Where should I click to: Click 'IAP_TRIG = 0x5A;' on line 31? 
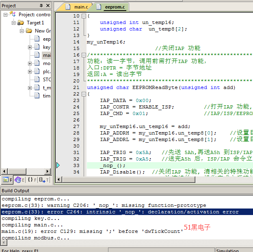(x=125, y=152)
